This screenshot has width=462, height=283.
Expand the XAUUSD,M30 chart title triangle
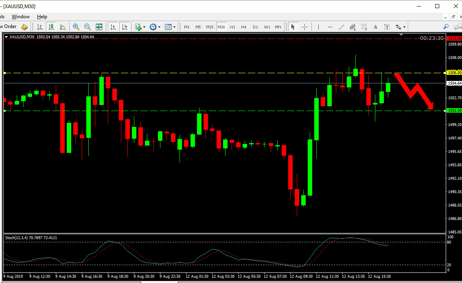point(6,37)
